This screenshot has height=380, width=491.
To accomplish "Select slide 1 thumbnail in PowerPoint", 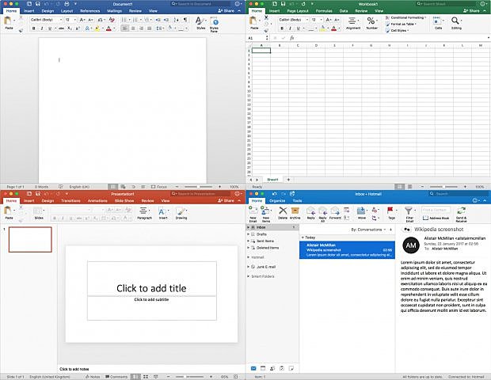I will point(30,239).
